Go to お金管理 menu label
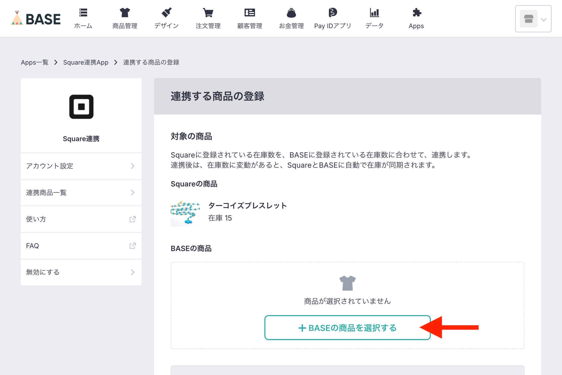This screenshot has width=562, height=375. [x=291, y=26]
